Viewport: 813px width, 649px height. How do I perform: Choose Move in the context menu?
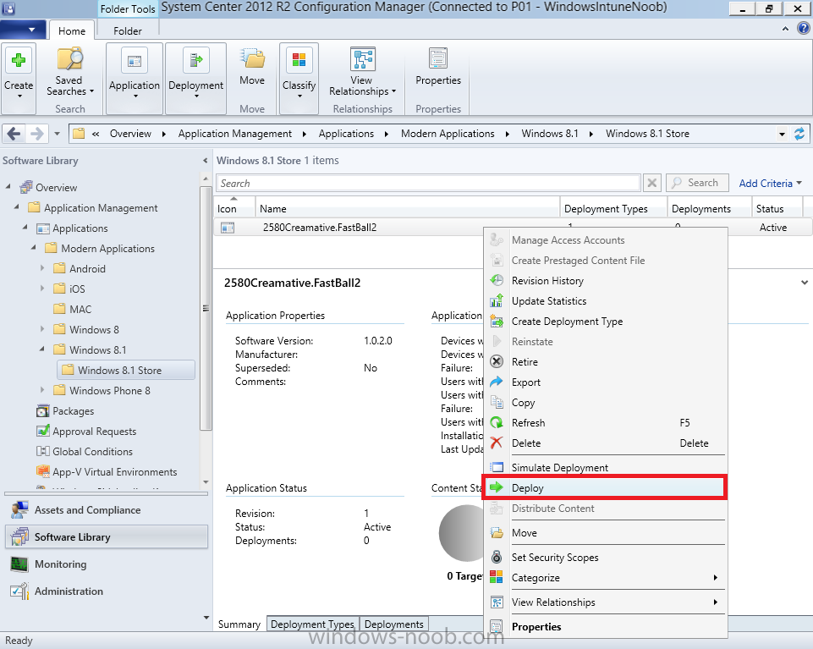[605, 533]
